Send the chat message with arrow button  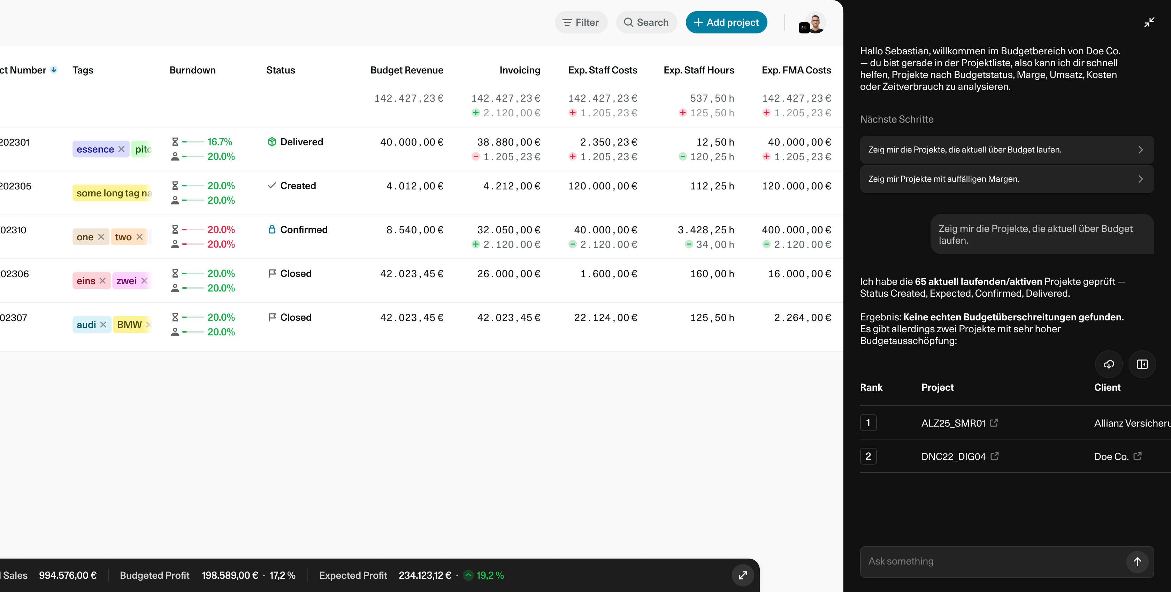[x=1137, y=562]
